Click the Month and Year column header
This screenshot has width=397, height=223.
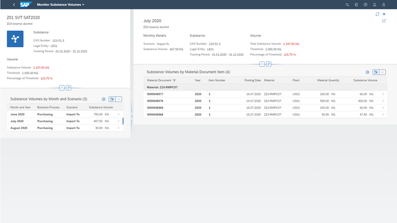pos(20,107)
